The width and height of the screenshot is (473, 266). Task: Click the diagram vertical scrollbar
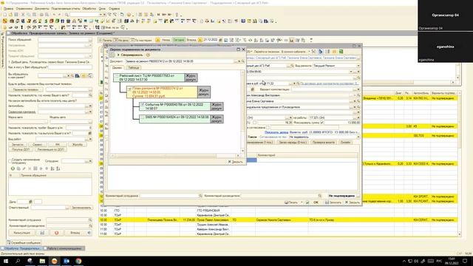(x=242, y=112)
